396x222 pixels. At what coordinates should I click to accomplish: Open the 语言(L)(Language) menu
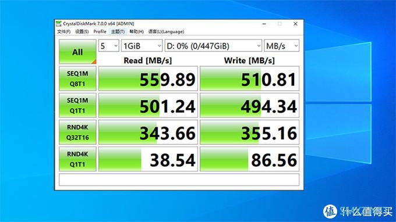tap(166, 31)
